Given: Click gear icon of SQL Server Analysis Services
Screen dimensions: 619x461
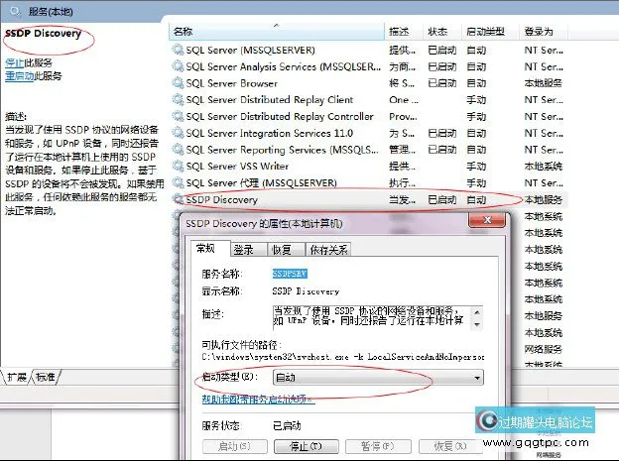Looking at the screenshot, I should pyautogui.click(x=178, y=66).
